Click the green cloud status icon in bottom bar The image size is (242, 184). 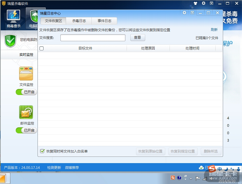201,167
